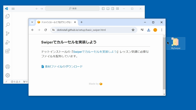196x110 pixels.
Task: Open the Swiperでカルーセルを実装しよう lesson link
Action: pyautogui.click(x=95, y=52)
